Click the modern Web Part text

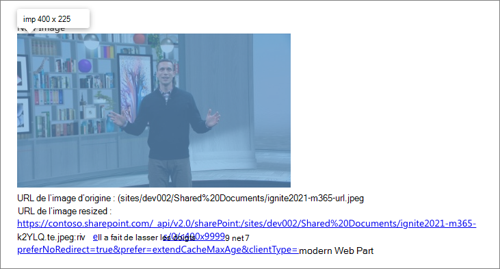pos(336,251)
